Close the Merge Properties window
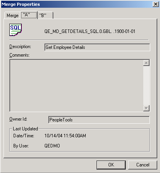This screenshot has width=160, height=173. coord(156,4)
